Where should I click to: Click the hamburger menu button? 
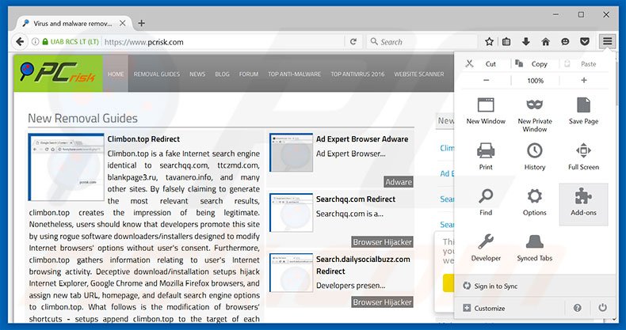(x=607, y=41)
